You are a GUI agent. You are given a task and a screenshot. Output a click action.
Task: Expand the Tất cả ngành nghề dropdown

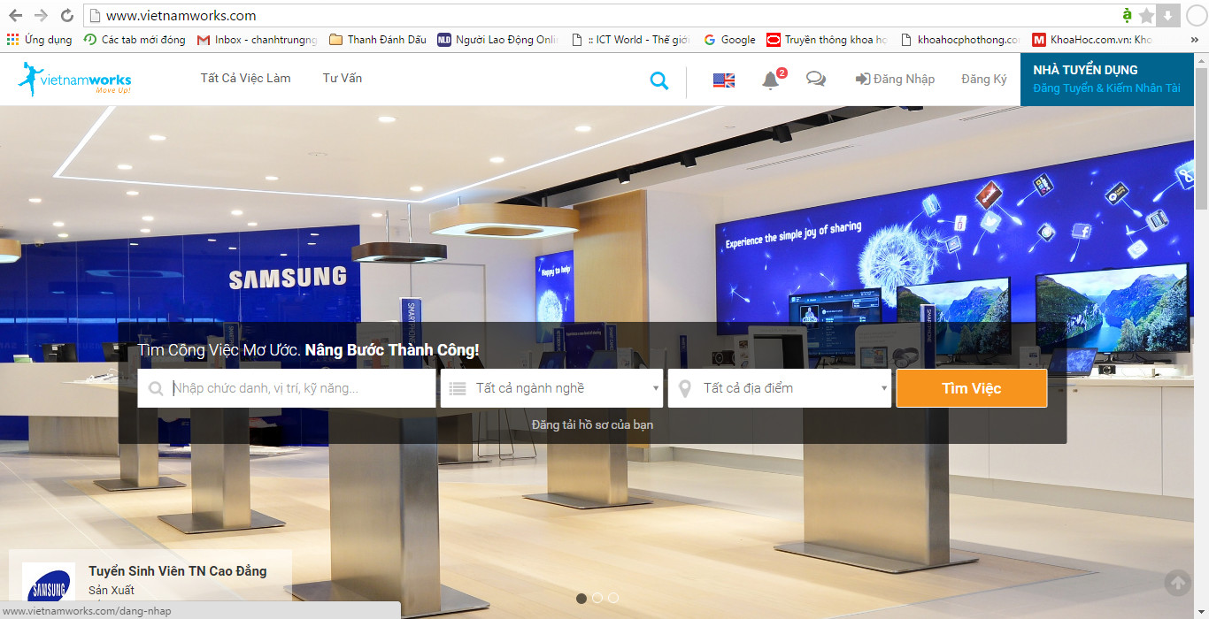(x=553, y=388)
